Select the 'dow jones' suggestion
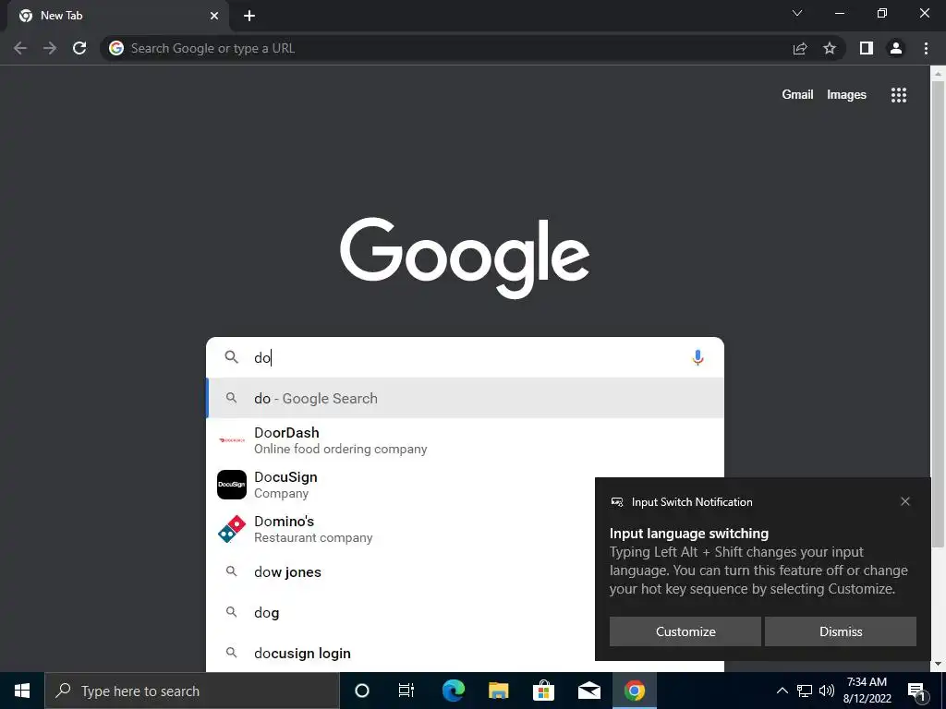 [287, 572]
